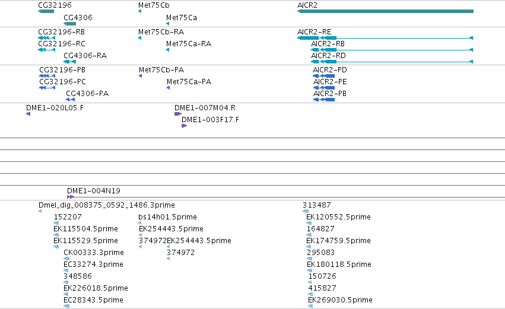Select protein Met75Cb-PA
This screenshot has height=309, width=505.
point(161,70)
